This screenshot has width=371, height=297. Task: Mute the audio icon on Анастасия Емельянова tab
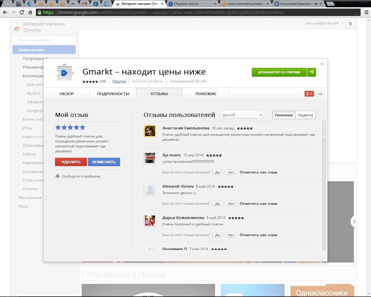point(316,4)
